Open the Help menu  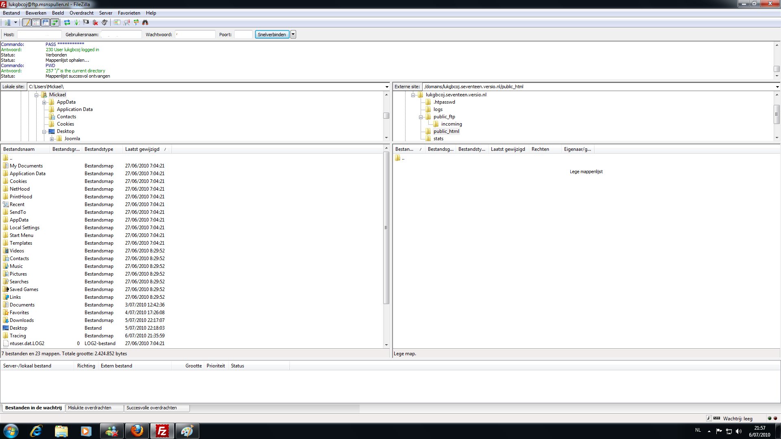click(x=151, y=13)
